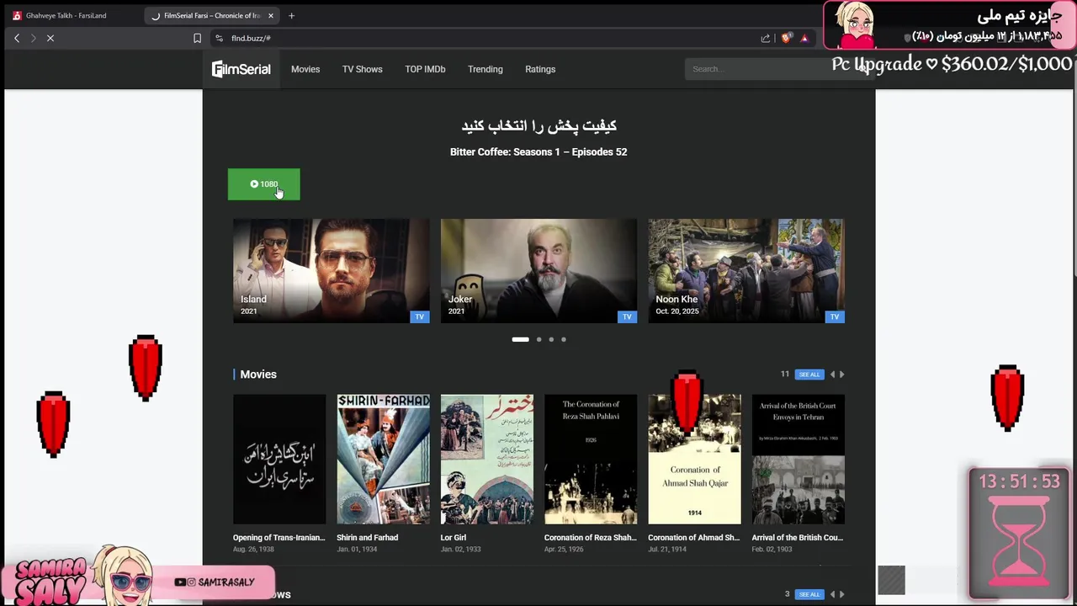Stop page loading with the X icon

[50, 38]
